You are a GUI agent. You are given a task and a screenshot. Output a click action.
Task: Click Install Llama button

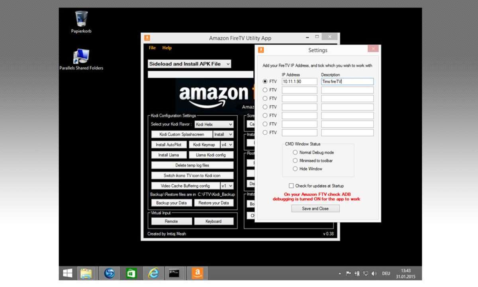tap(169, 155)
